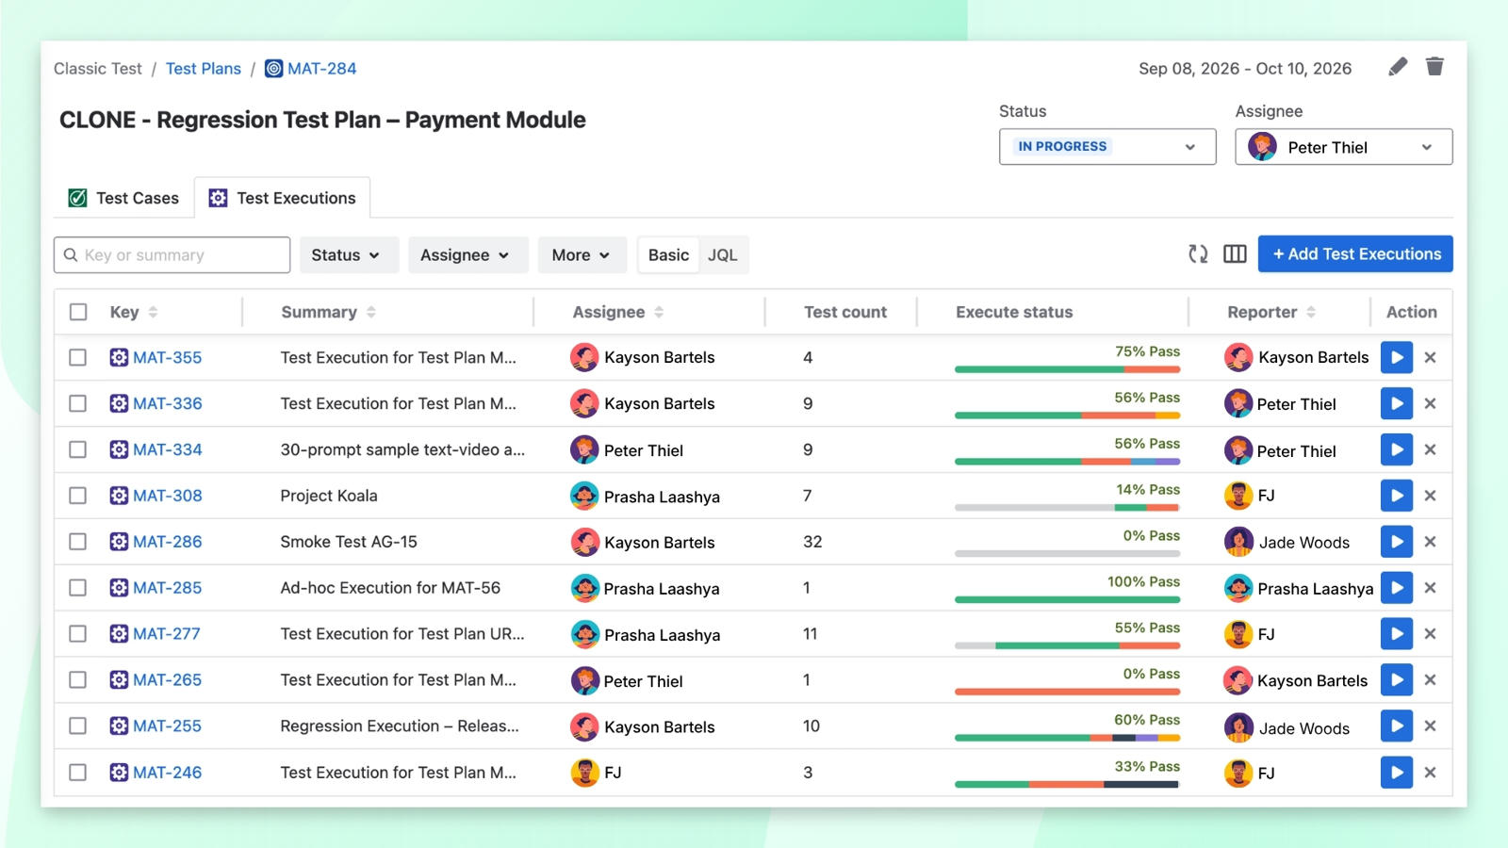Switch search mode to JQL

tap(723, 255)
